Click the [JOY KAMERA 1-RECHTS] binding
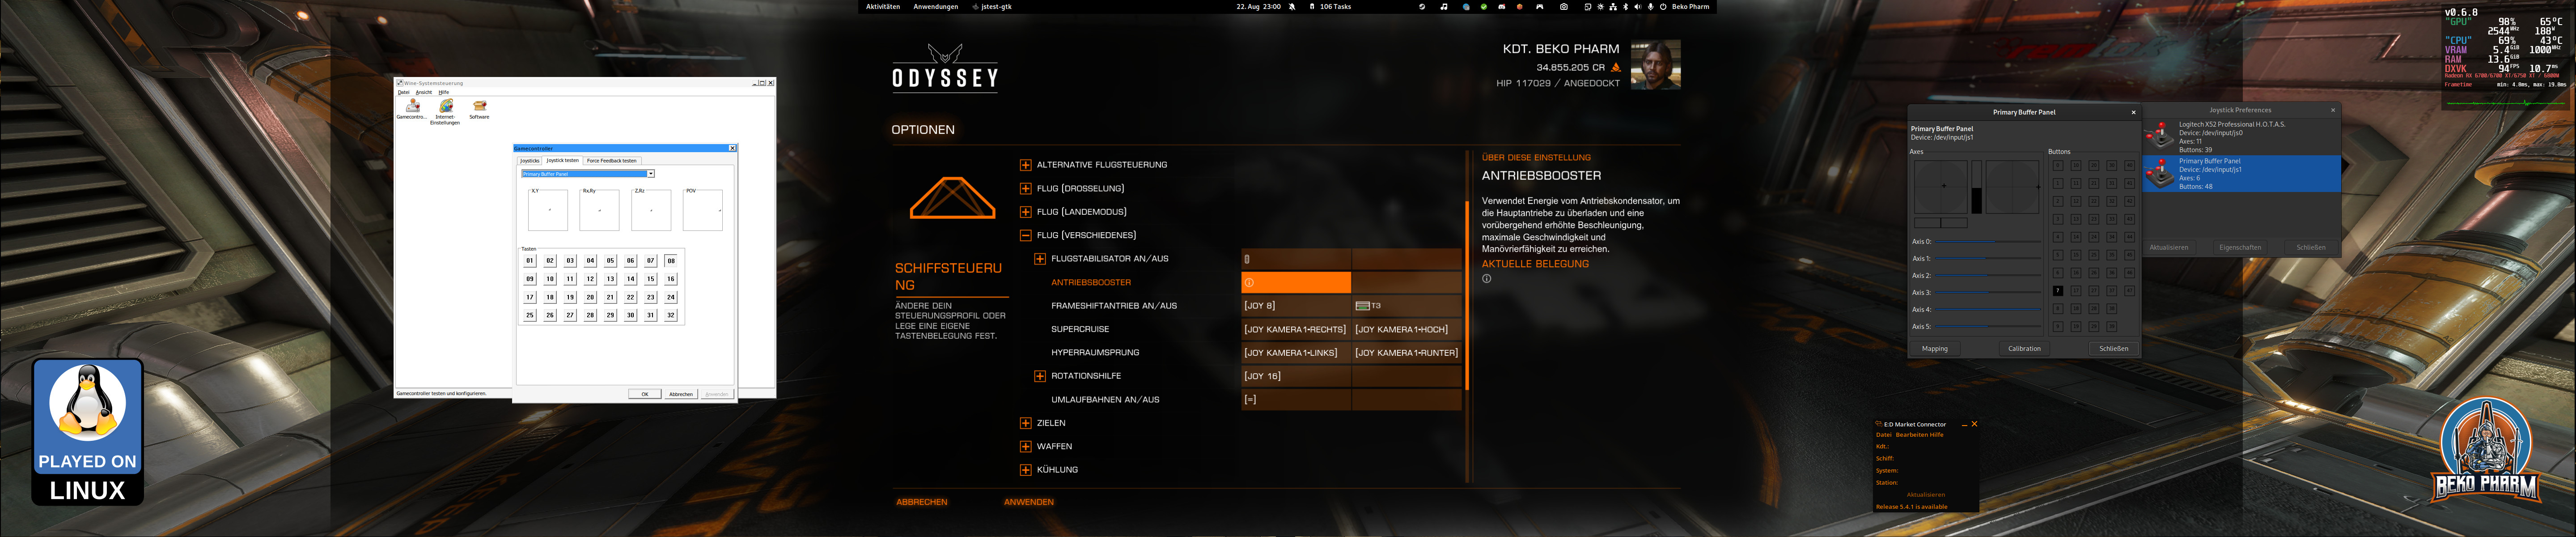Viewport: 2576px width, 537px height. pyautogui.click(x=1296, y=329)
